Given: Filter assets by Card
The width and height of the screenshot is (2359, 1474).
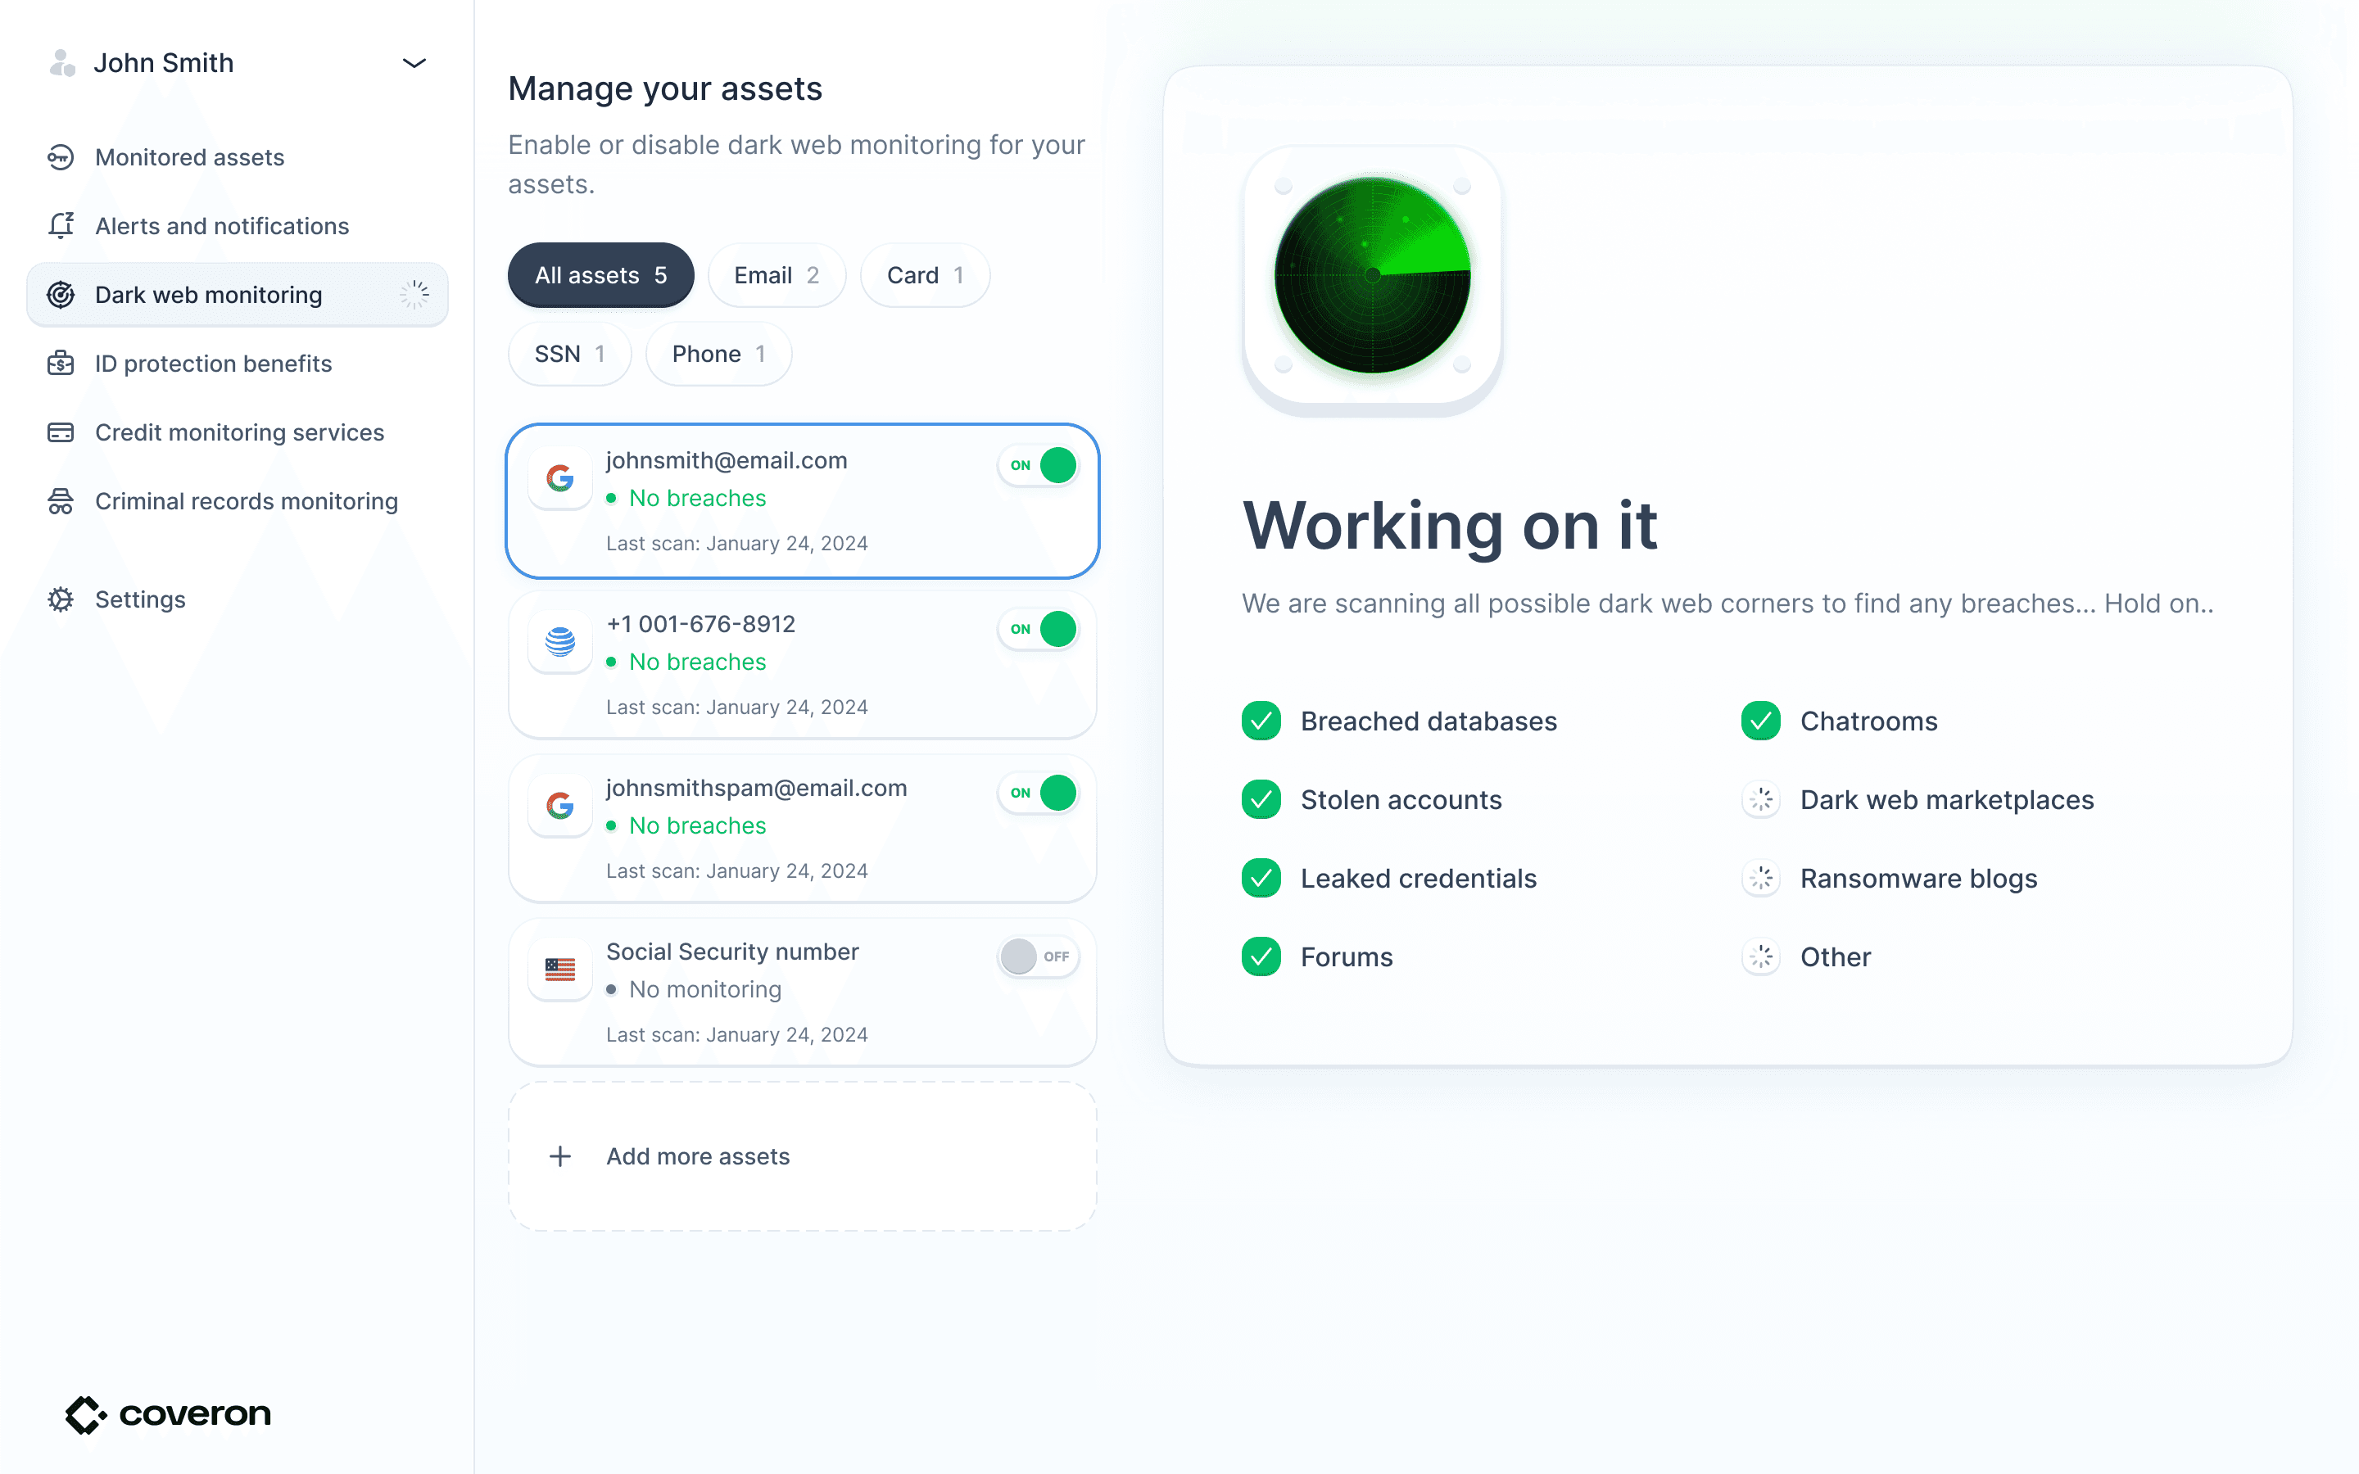Looking at the screenshot, I should (x=924, y=275).
